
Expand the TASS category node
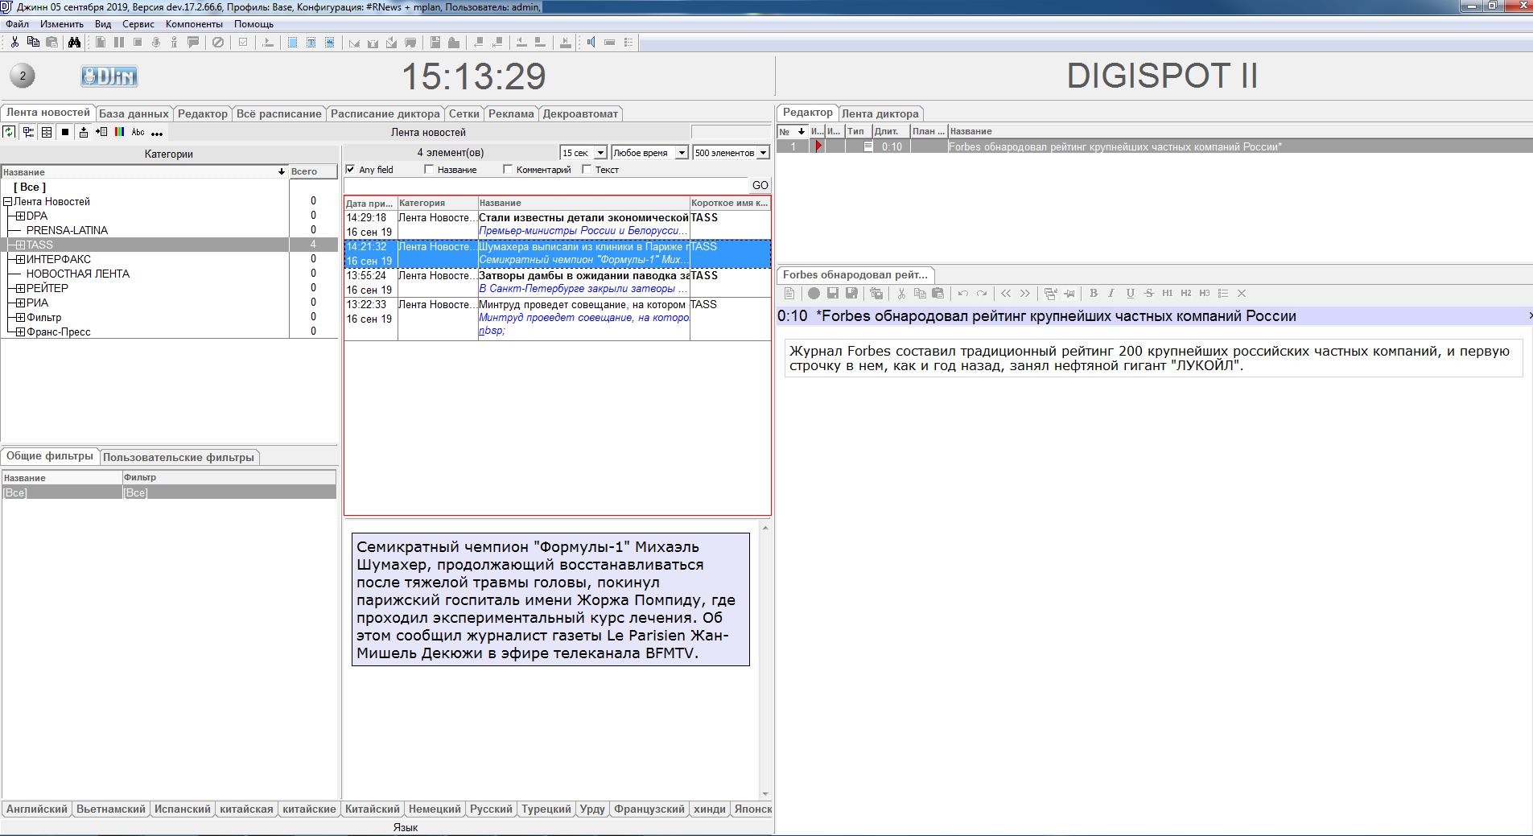point(20,245)
